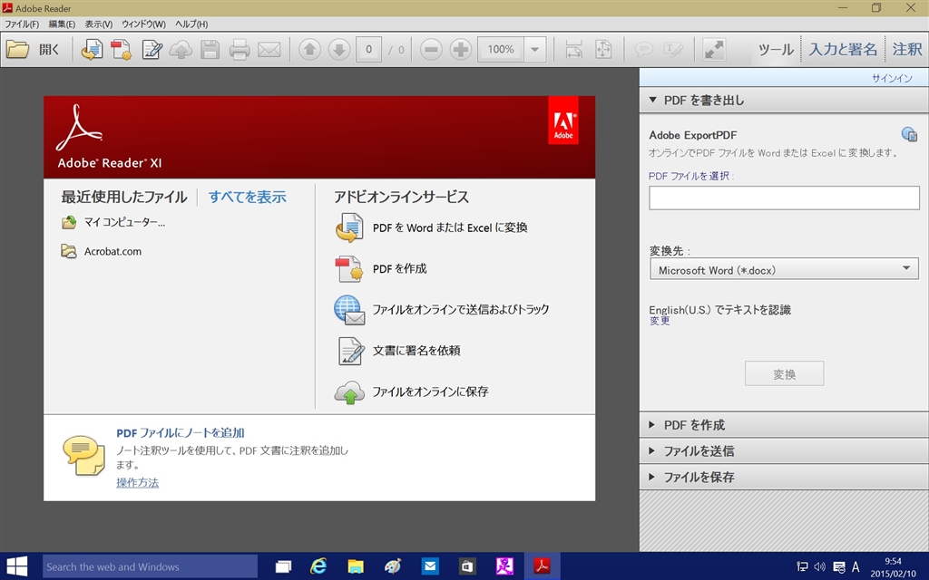The width and height of the screenshot is (929, 580).
Task: Click the Open folder icon in toolbar
Action: 18,50
